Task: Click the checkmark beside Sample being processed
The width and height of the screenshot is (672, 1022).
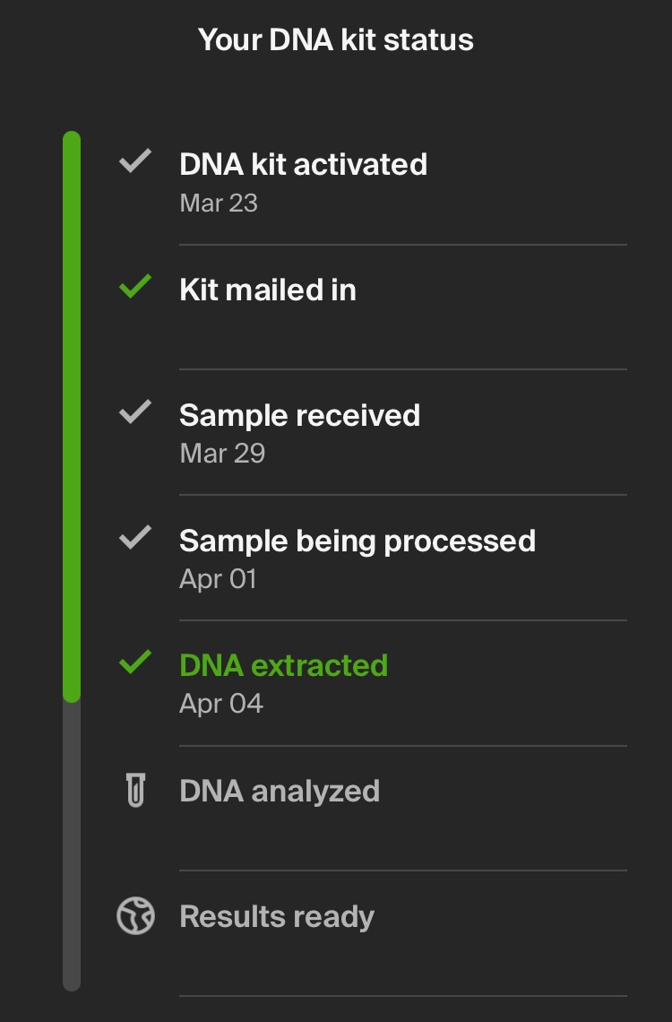Action: click(x=135, y=539)
